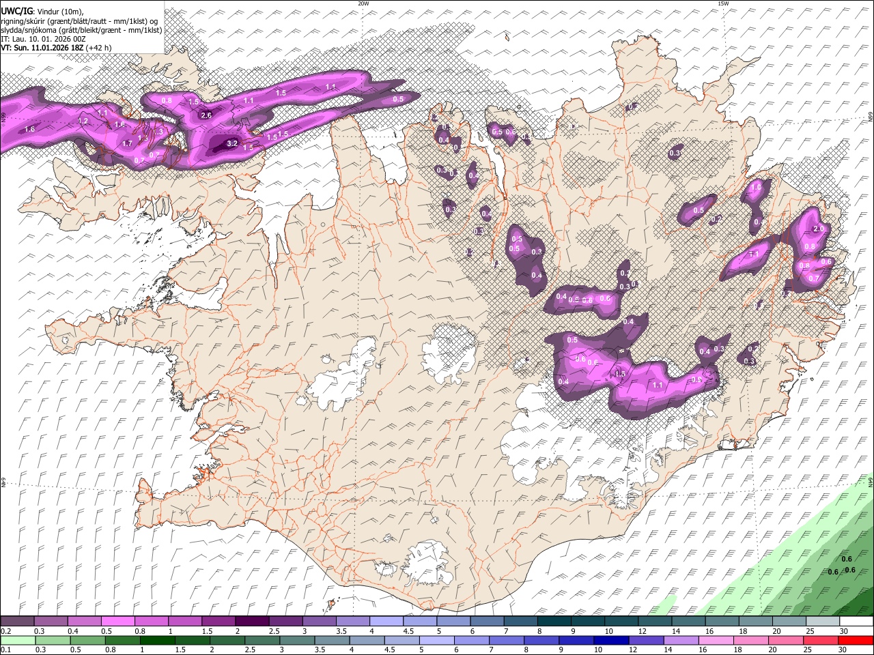Screen dimensions: 874x655
Task: Click the top-row legend swatch starting at 0.2
Action: tap(18, 622)
